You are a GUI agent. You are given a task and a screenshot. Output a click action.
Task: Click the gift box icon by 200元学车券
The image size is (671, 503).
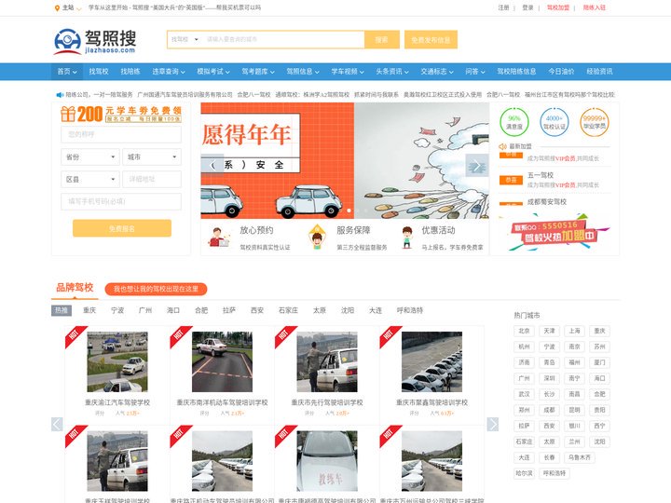[68, 115]
